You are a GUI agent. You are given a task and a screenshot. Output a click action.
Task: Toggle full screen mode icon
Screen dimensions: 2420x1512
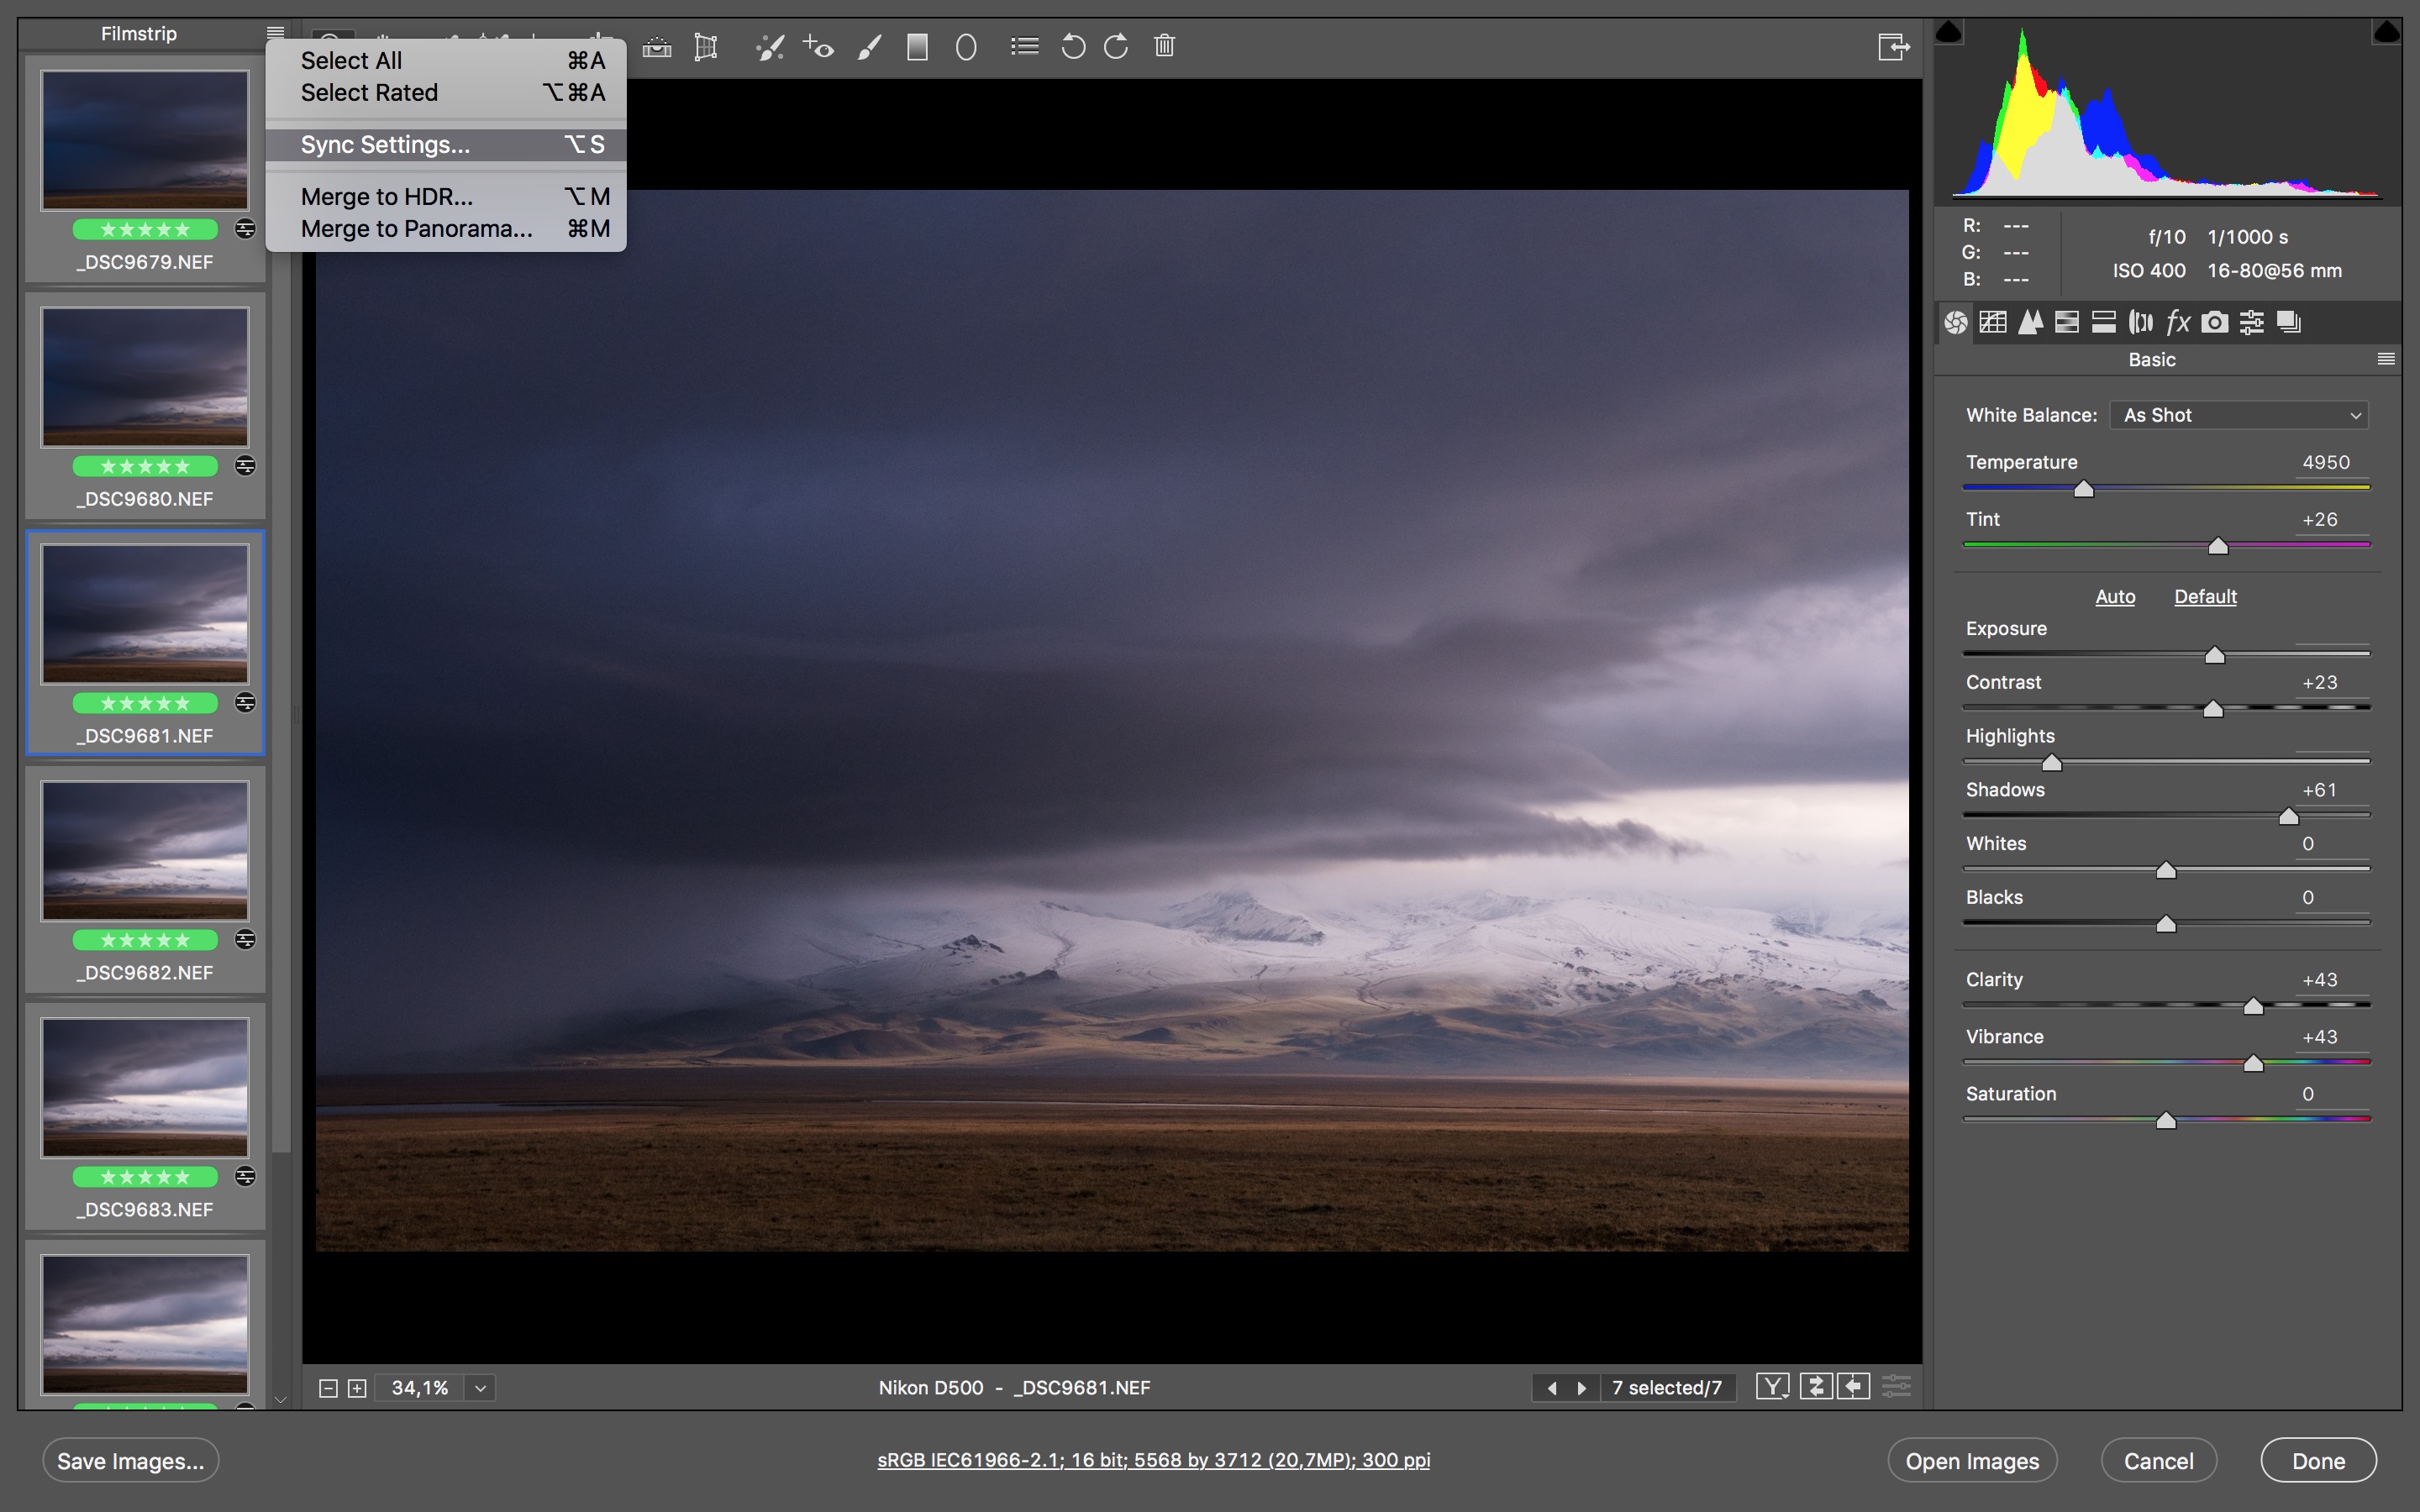point(1893,47)
